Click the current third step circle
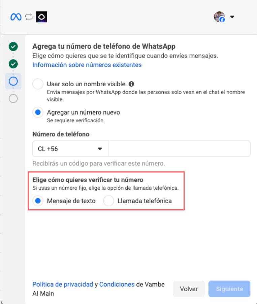This screenshot has height=304, width=257. [13, 81]
